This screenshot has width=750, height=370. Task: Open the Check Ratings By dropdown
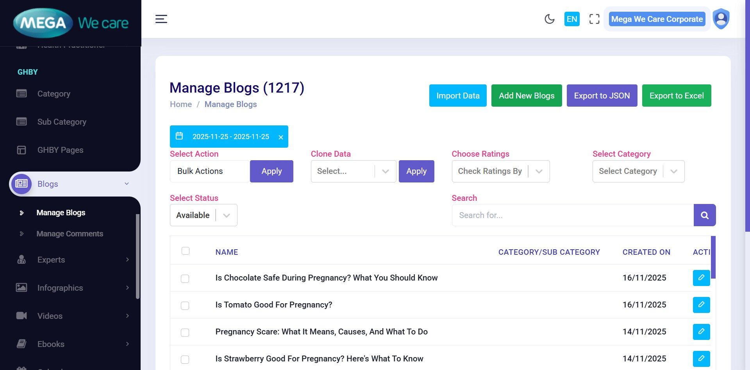click(500, 172)
